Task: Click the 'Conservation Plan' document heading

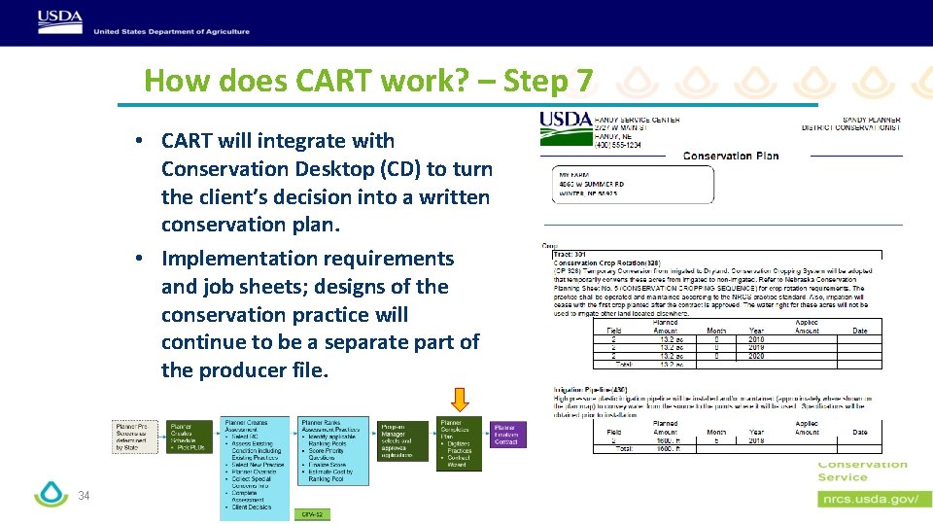Action: coord(731,156)
